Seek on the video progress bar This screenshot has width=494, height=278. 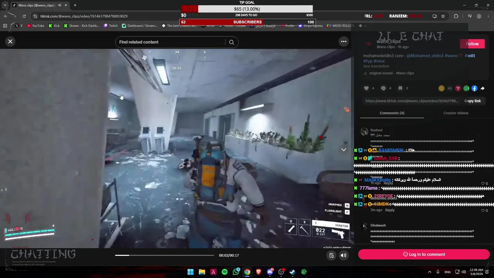(x=164, y=255)
